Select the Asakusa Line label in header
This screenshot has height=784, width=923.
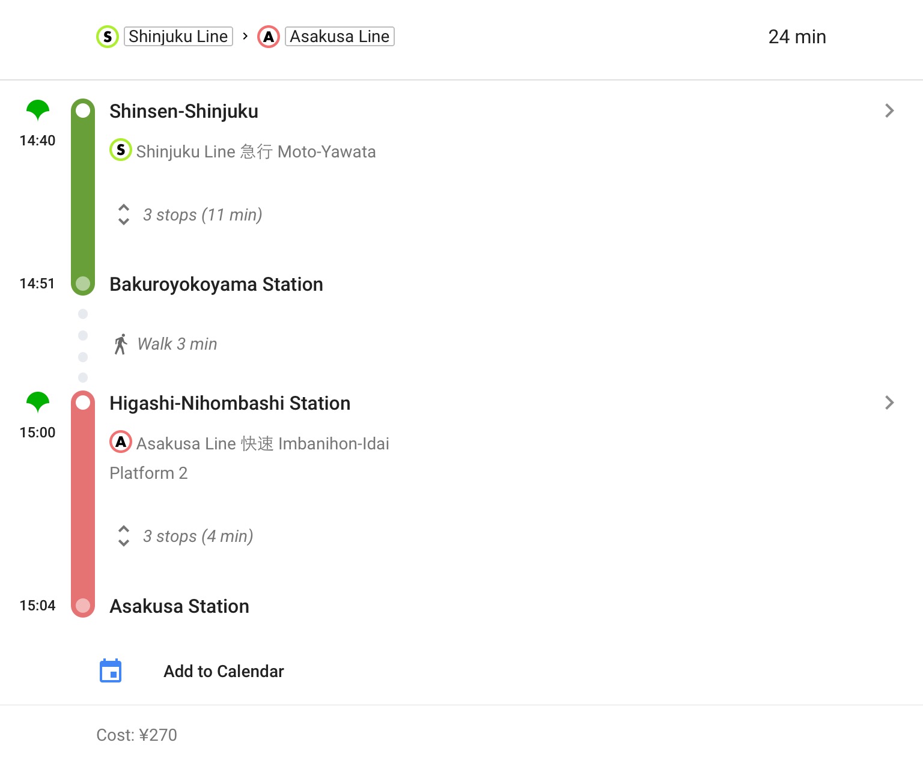[340, 37]
